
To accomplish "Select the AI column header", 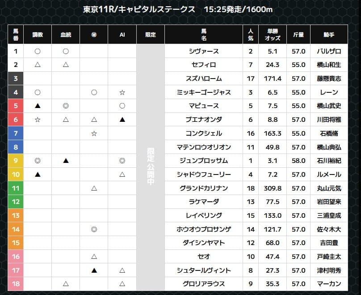I will 122,34.
